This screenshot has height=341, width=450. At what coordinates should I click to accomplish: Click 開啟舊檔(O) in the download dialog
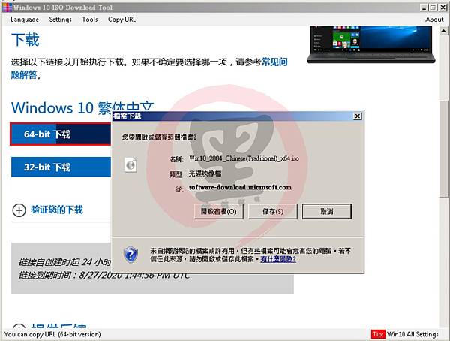coord(219,212)
